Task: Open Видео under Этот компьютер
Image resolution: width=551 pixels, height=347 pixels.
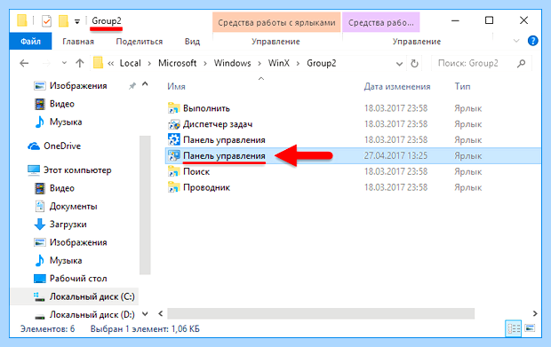Action: pyautogui.click(x=62, y=188)
